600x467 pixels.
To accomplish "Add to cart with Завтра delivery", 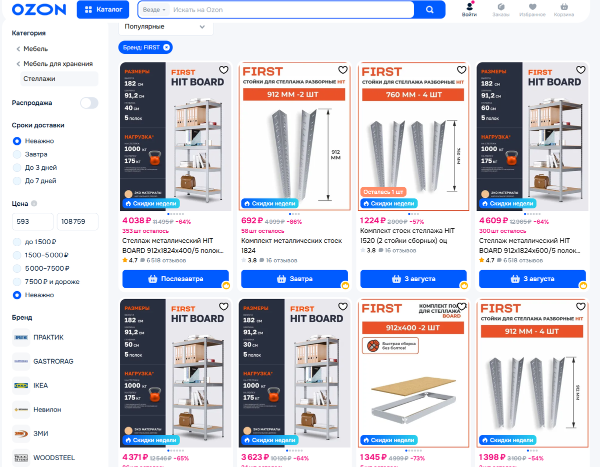I will pos(294,279).
